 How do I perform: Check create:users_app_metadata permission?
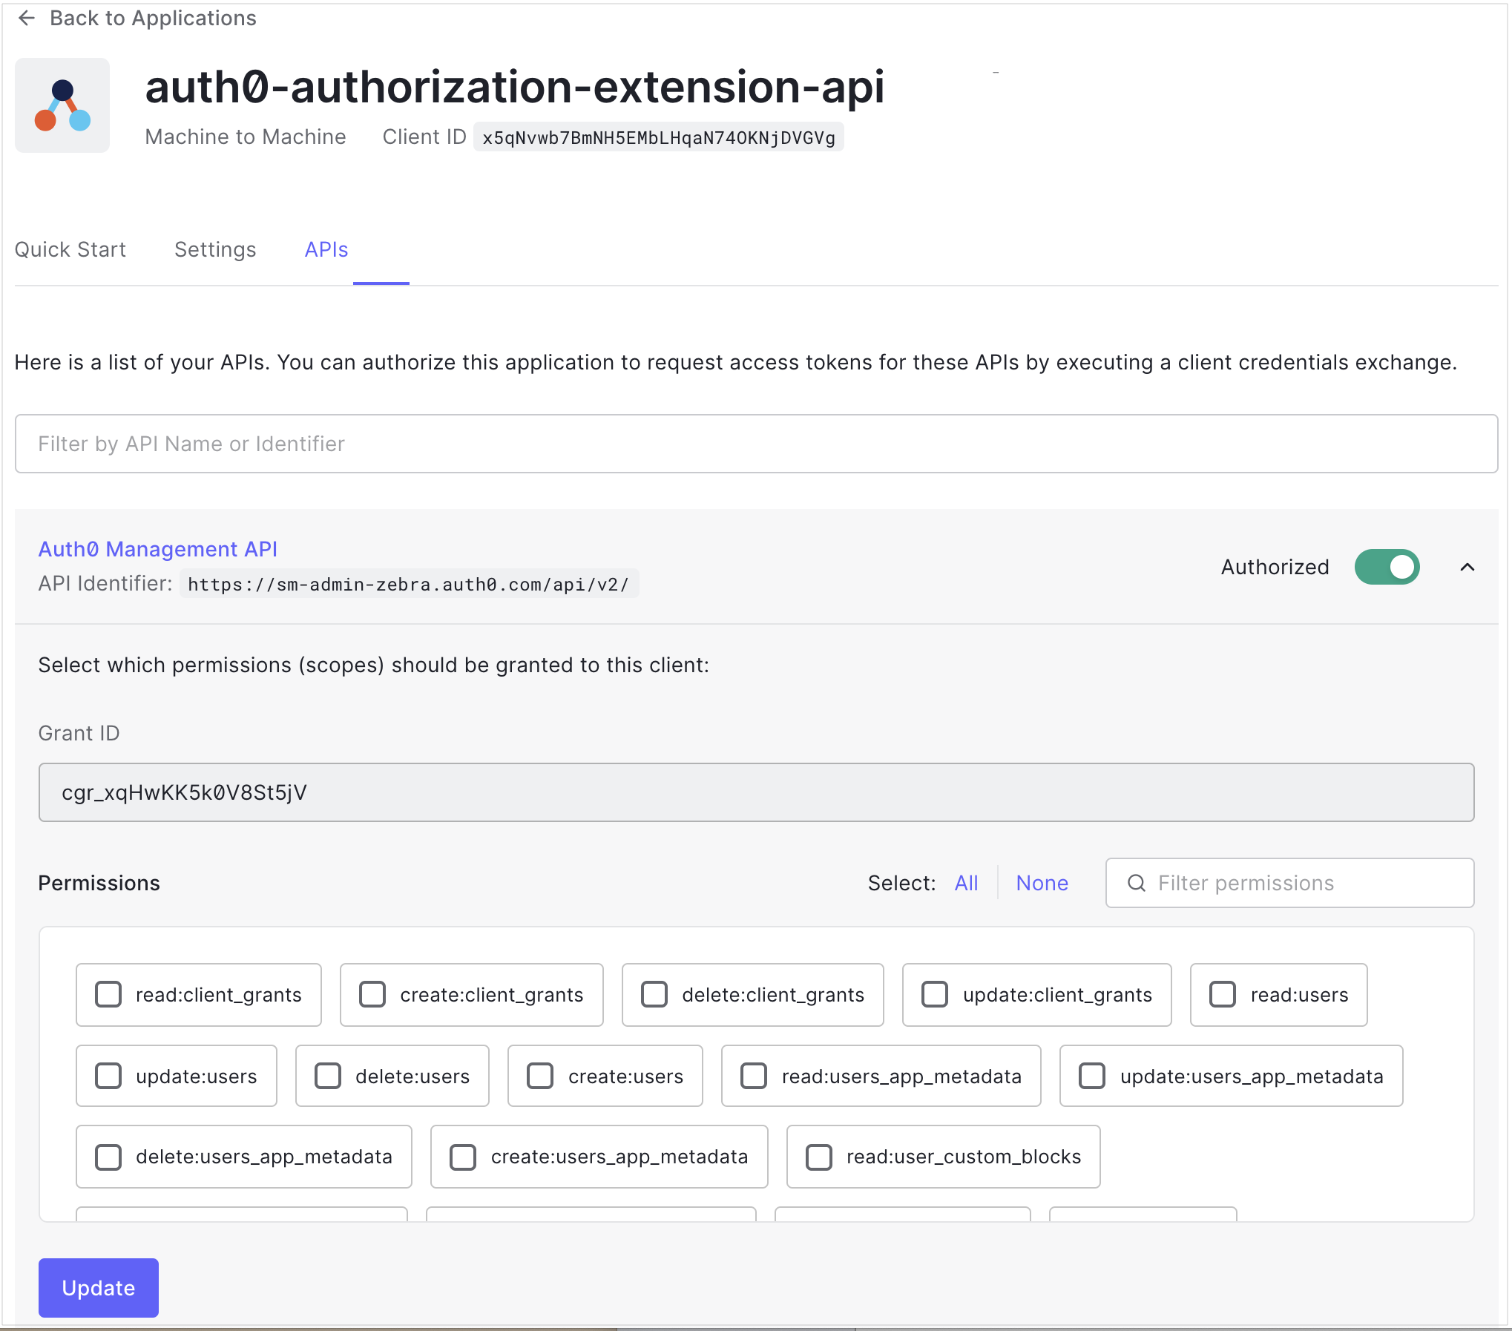pyautogui.click(x=463, y=1157)
